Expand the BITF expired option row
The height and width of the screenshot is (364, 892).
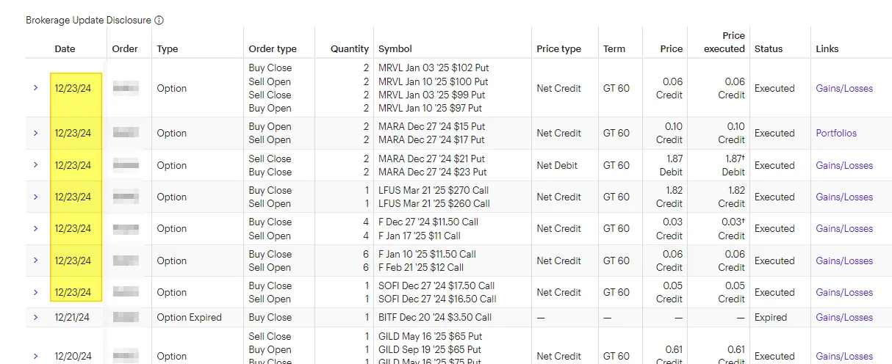click(35, 317)
